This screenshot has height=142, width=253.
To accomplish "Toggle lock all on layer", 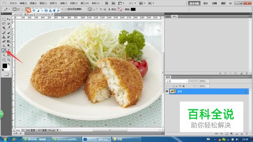I will [183, 86].
